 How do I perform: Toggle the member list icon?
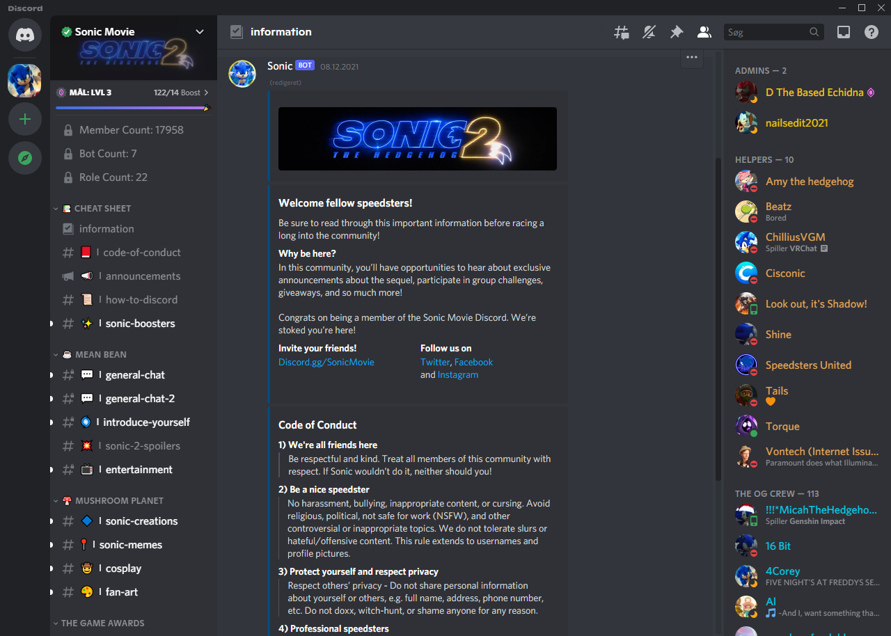[704, 32]
